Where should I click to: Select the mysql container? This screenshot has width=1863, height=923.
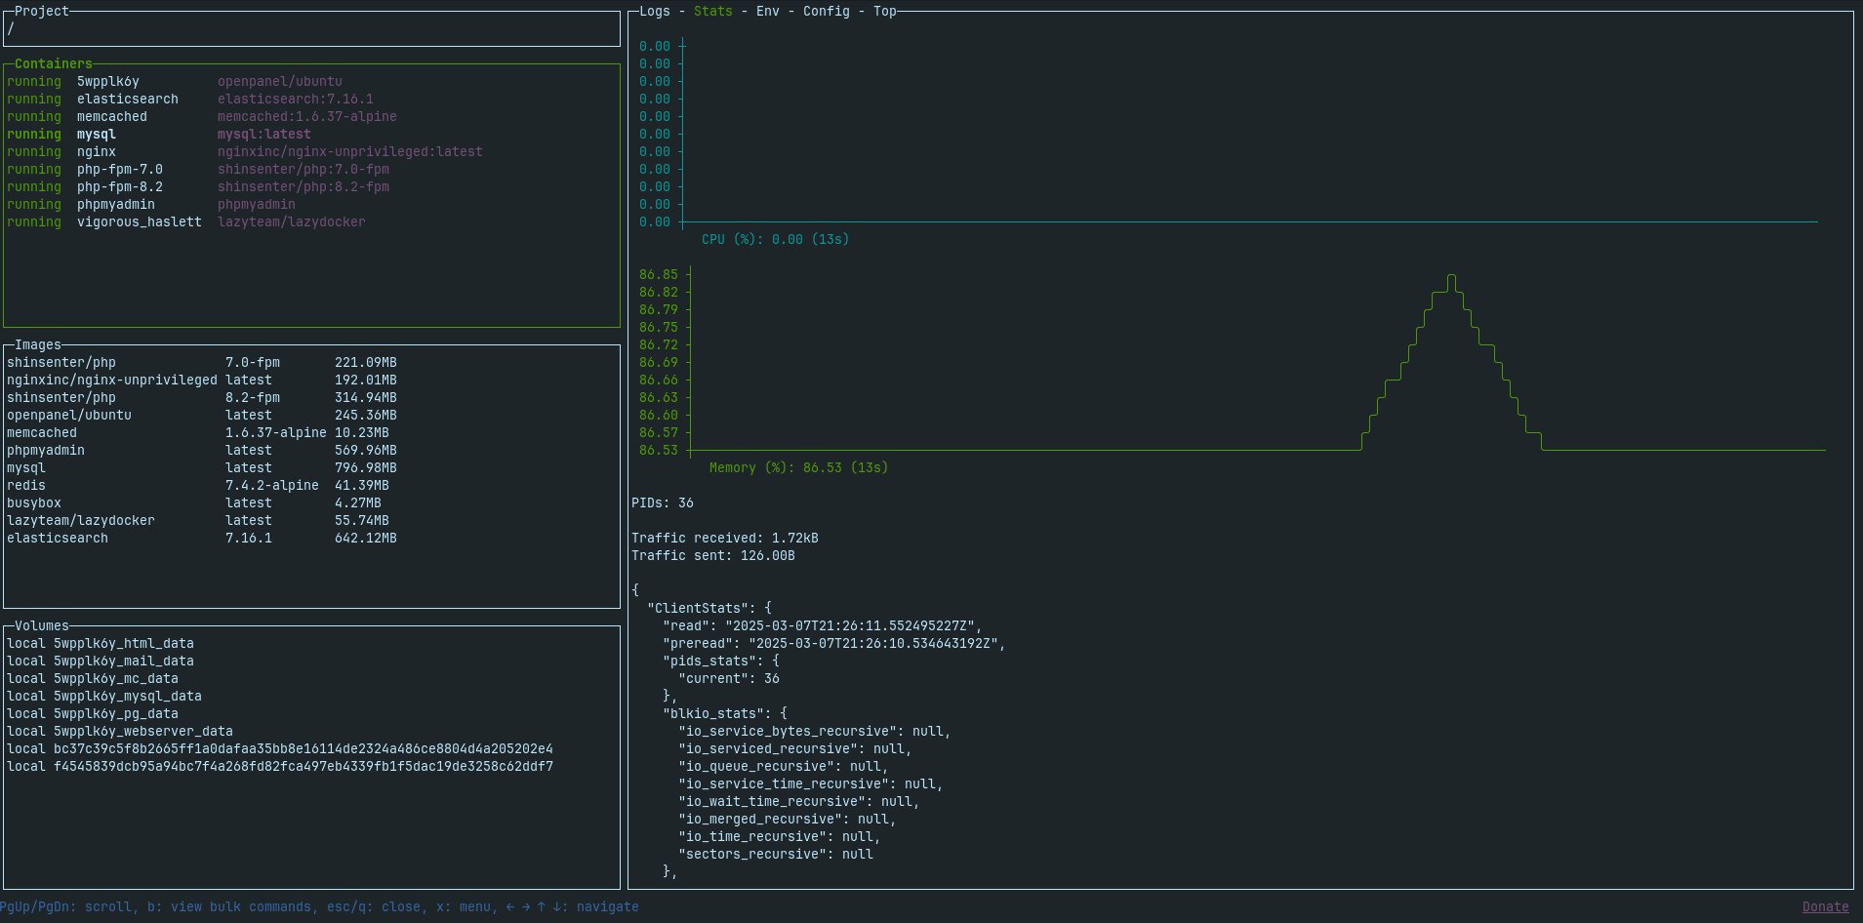(x=311, y=134)
